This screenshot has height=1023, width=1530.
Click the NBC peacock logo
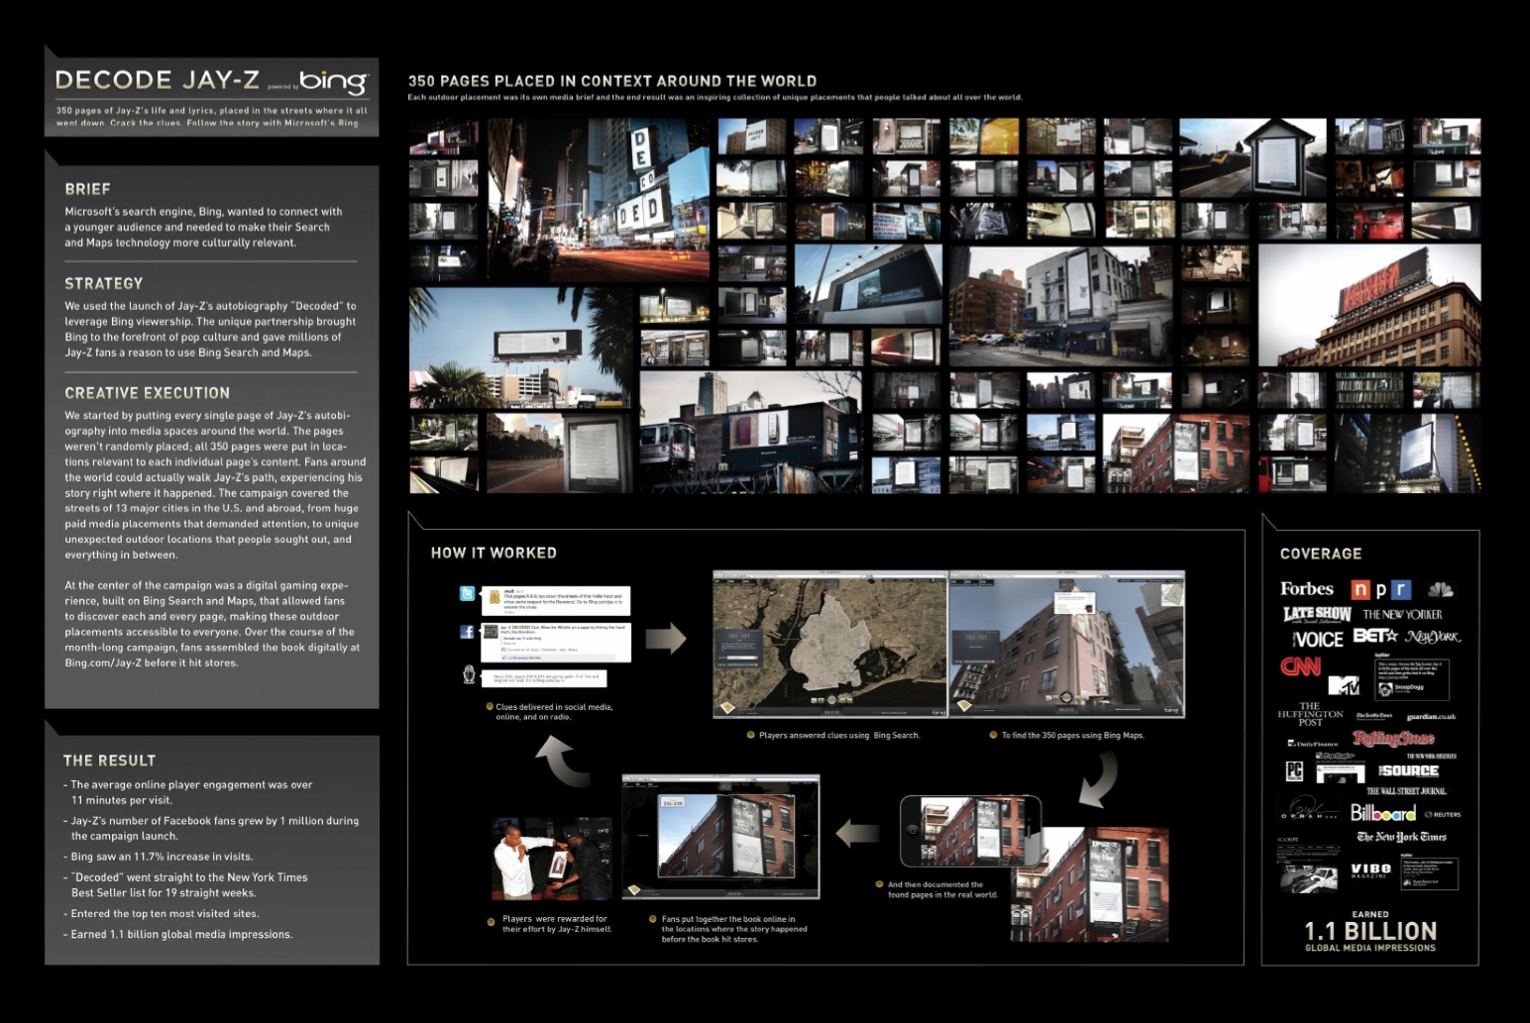1440,589
